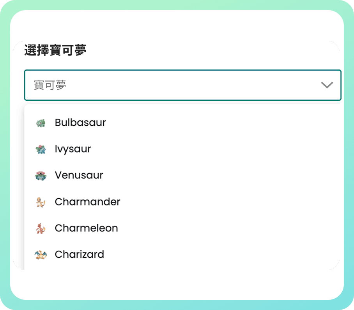Click the Charmeleon sprite icon
Screen dimensions: 354x310
tap(40, 228)
